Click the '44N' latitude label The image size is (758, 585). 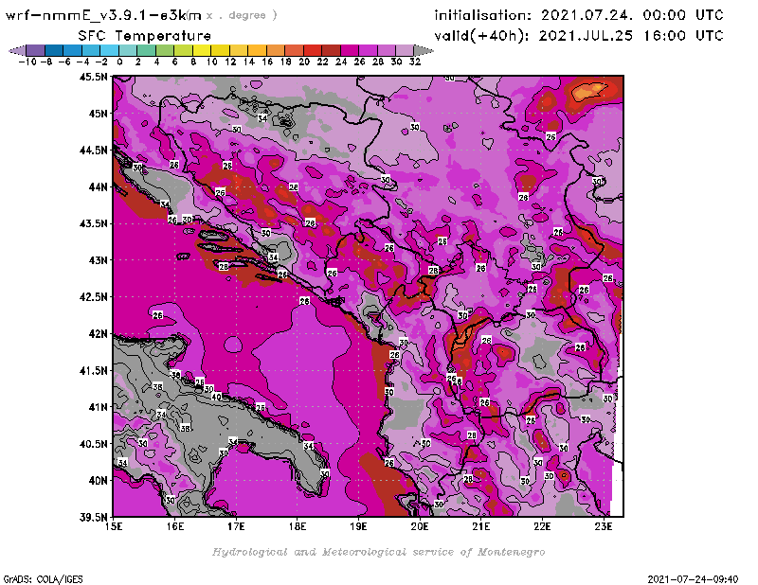(98, 186)
